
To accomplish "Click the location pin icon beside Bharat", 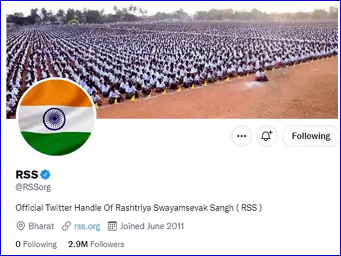I will [x=21, y=226].
